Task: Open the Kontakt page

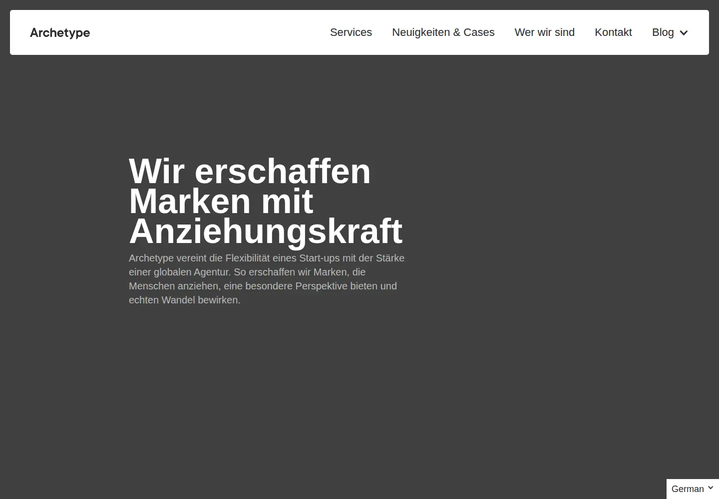Action: click(613, 32)
